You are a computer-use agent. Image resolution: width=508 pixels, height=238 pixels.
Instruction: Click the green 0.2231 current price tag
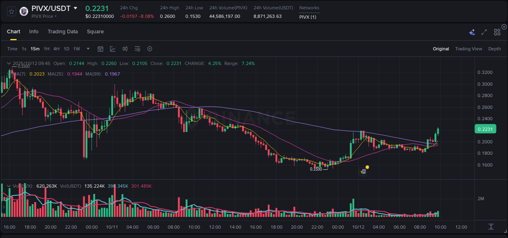coord(485,129)
